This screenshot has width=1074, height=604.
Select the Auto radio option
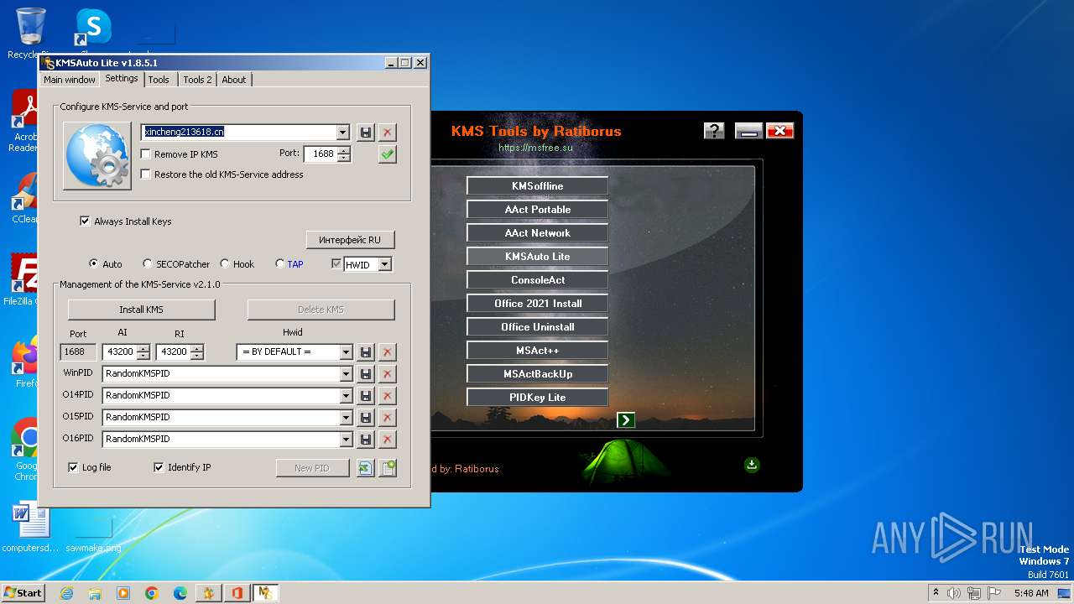(x=94, y=263)
